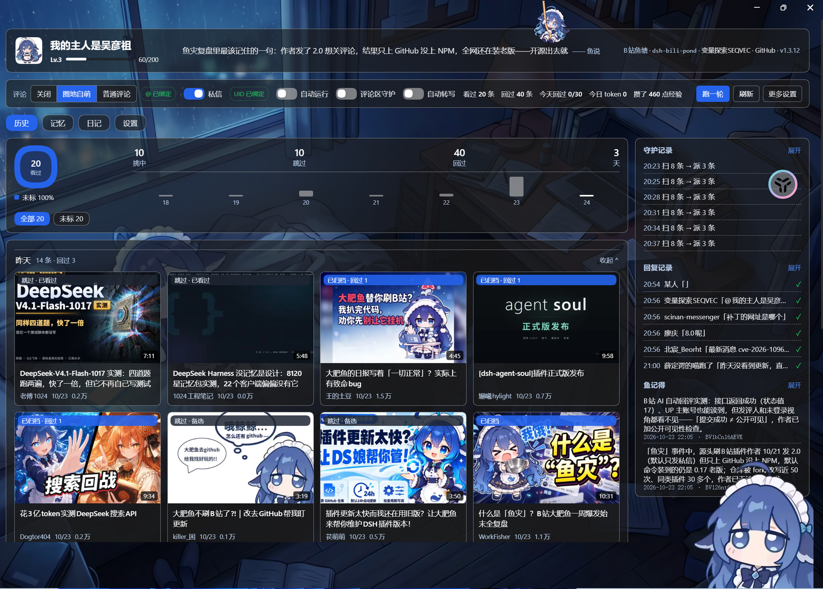823x589 pixels.
Task: Click the 20 看过 circle stat
Action: (x=35, y=167)
